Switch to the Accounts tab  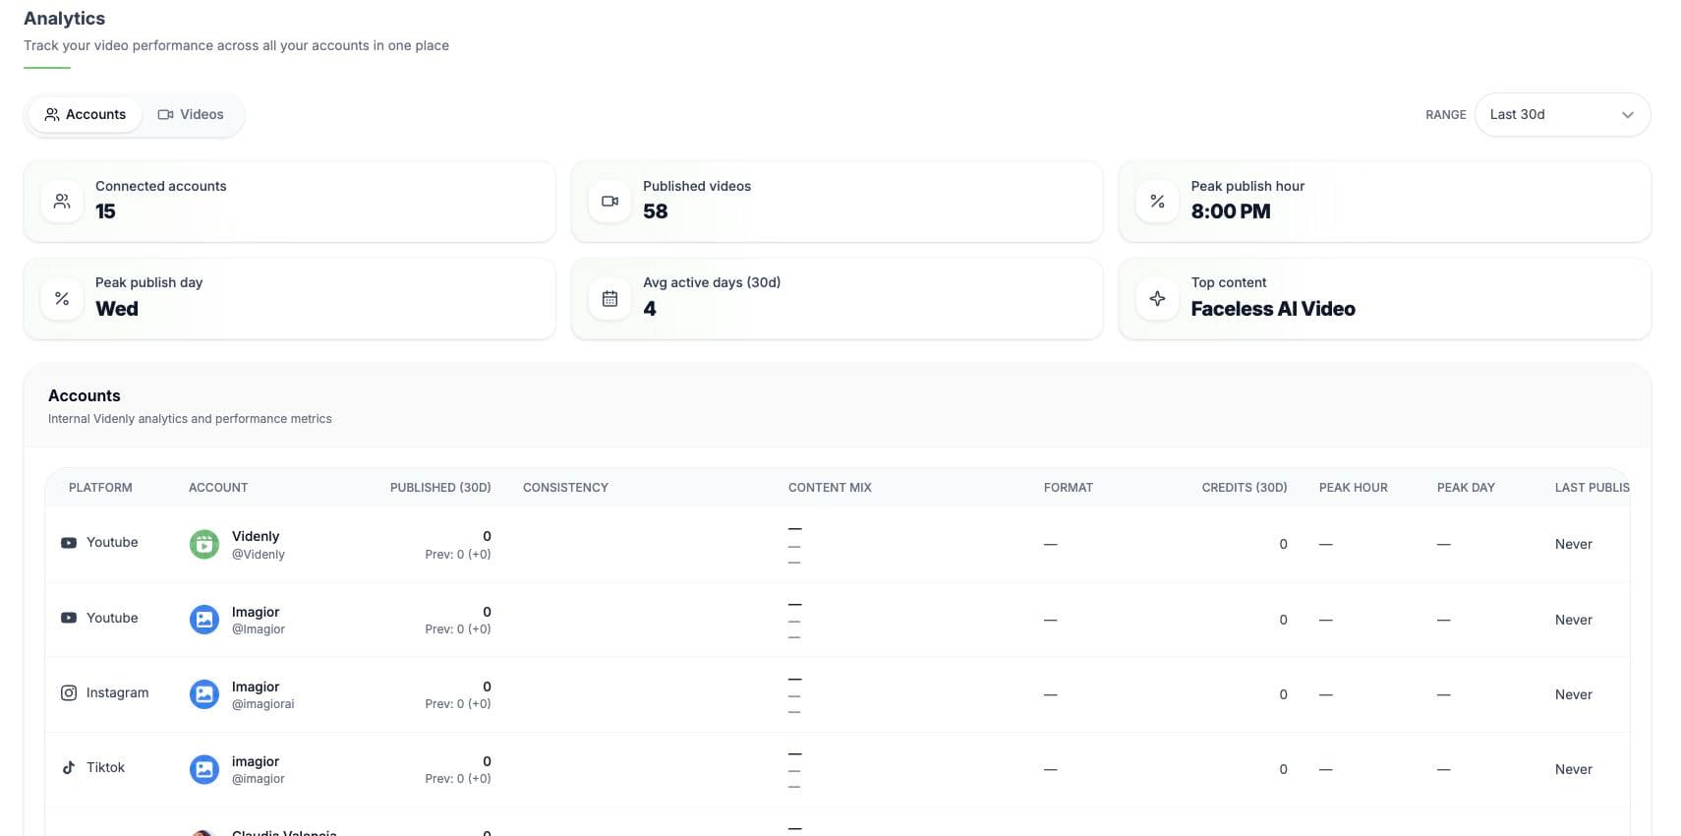85,114
